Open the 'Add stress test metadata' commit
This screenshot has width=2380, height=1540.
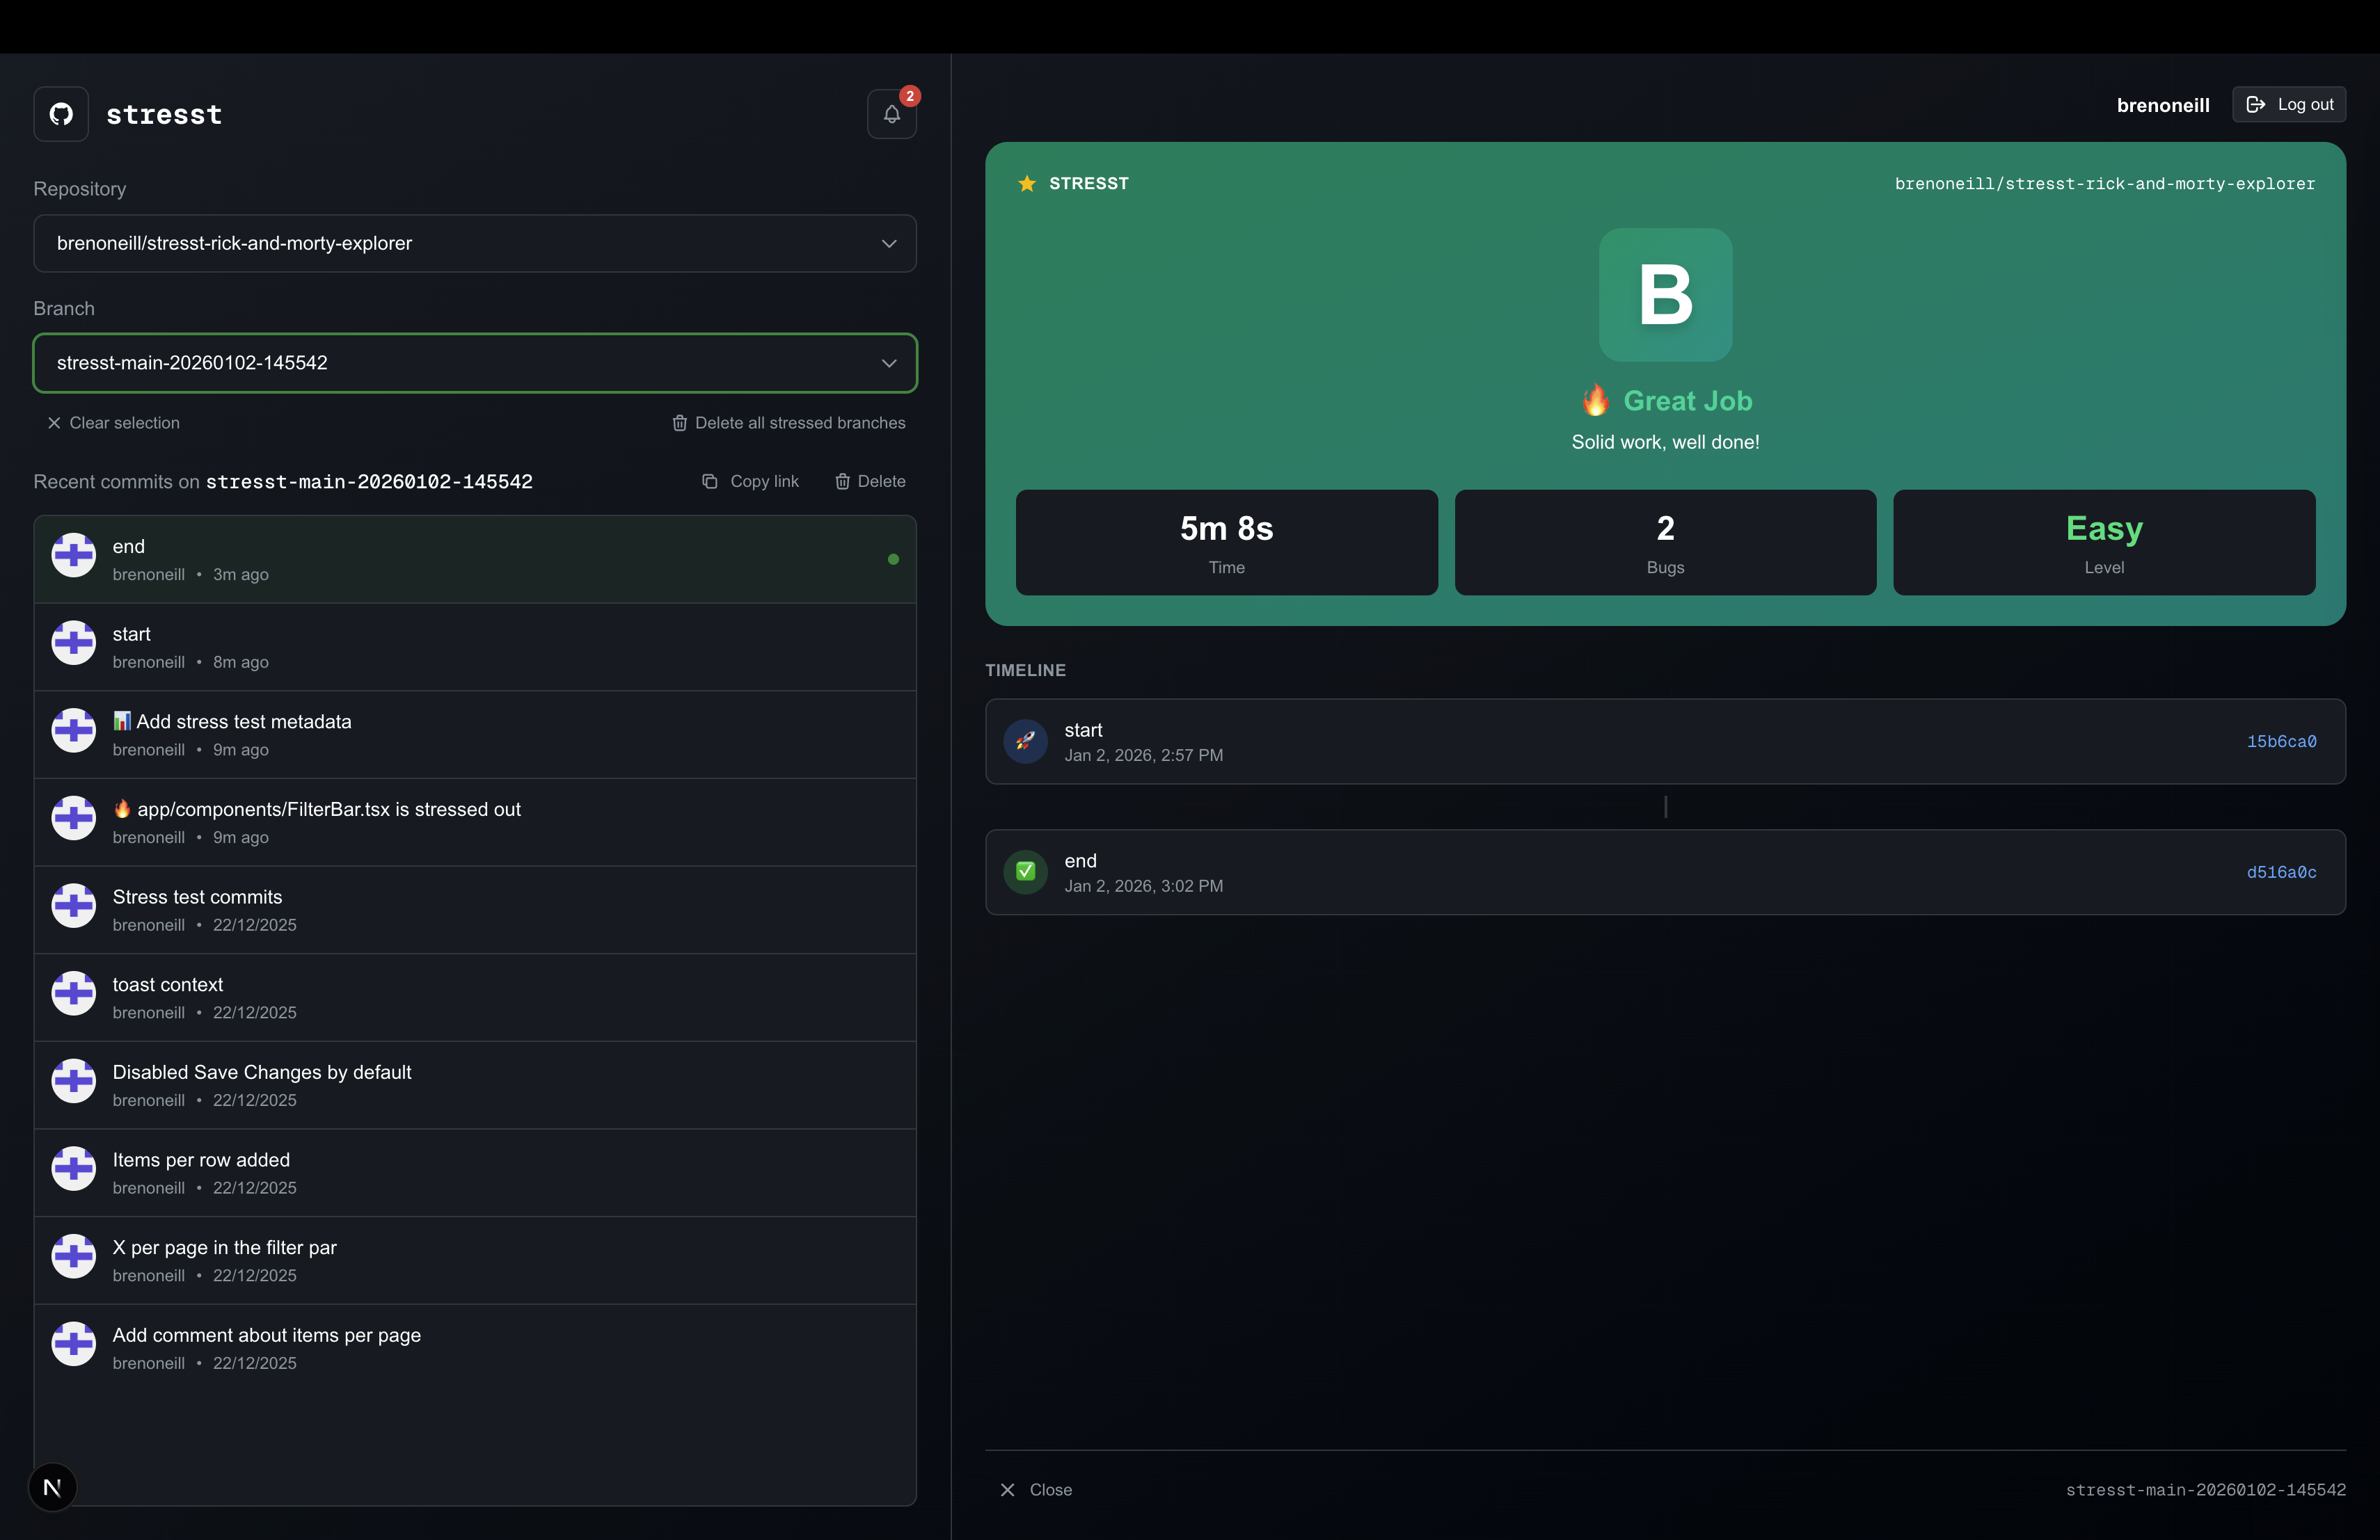click(x=475, y=735)
